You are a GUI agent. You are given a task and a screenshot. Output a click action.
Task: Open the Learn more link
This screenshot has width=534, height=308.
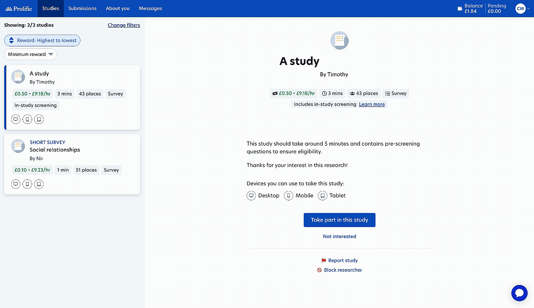click(372, 104)
